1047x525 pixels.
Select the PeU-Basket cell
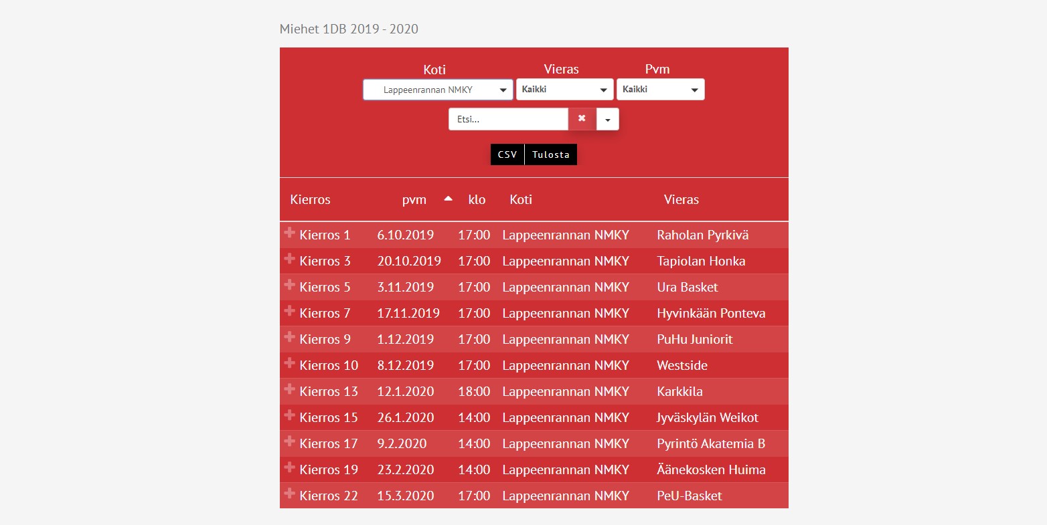(x=690, y=496)
